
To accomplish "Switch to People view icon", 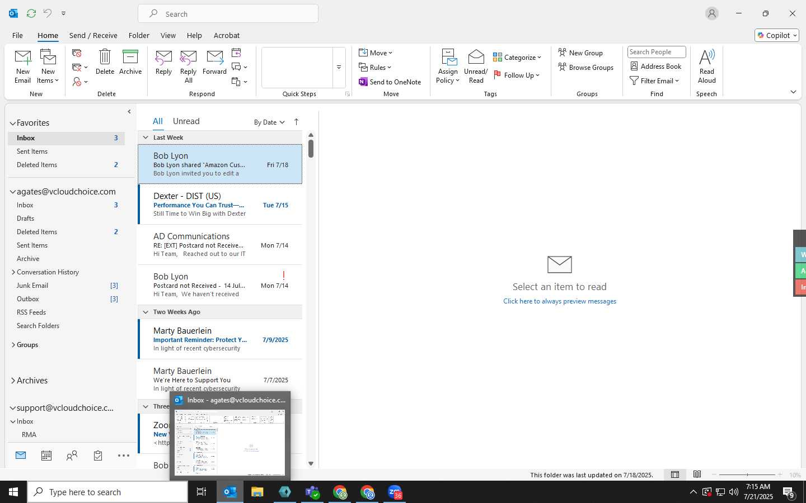I will [x=72, y=455].
